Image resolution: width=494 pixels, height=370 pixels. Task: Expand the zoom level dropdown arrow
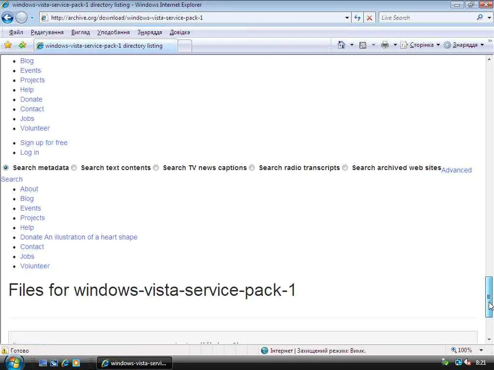pos(481,350)
